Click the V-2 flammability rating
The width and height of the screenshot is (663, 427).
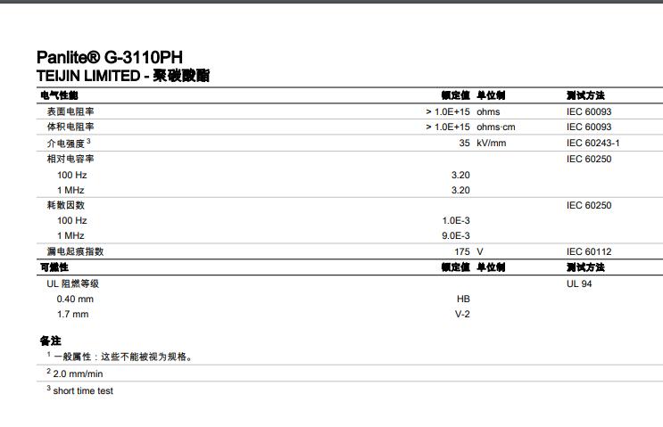[462, 314]
